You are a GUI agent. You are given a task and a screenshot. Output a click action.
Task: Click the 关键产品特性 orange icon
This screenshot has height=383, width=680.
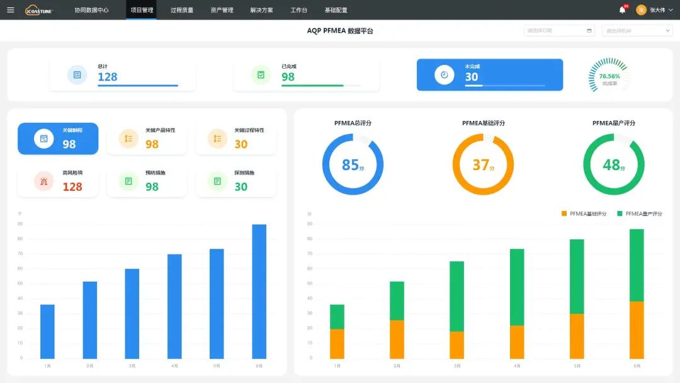click(x=128, y=139)
